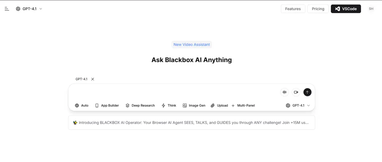Open the sidebar menu icon
This screenshot has height=162, width=382.
pyautogui.click(x=7, y=9)
